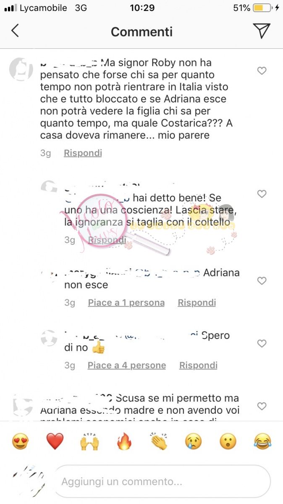Reply to the 'Spero di no' comment
The width and height of the screenshot is (283, 504).
coord(198,366)
